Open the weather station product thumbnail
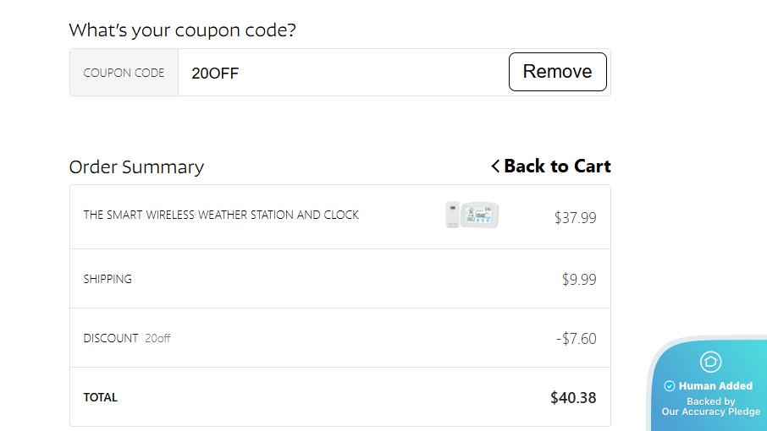 (x=472, y=215)
